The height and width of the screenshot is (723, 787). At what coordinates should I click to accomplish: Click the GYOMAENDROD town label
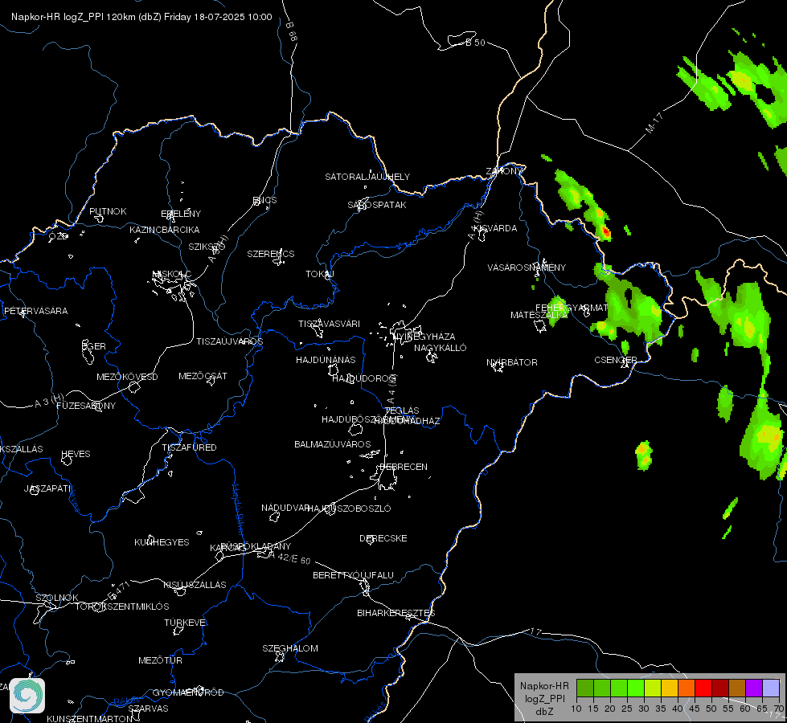pos(188,692)
